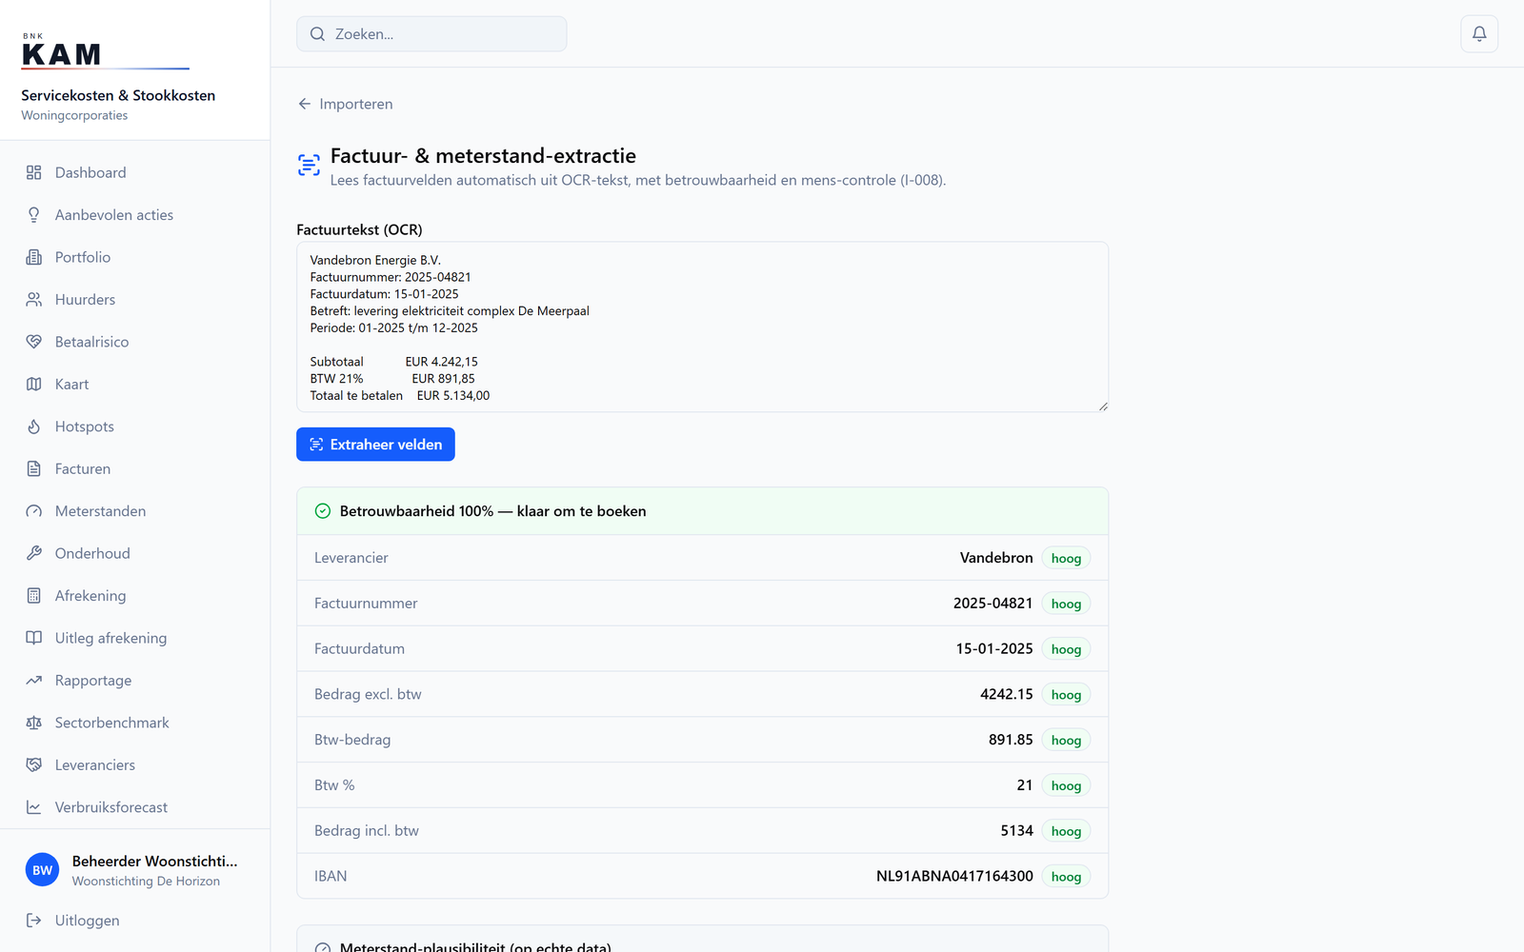The height and width of the screenshot is (952, 1524).
Task: Click the back arrow beside Importeren
Action: [x=305, y=104]
